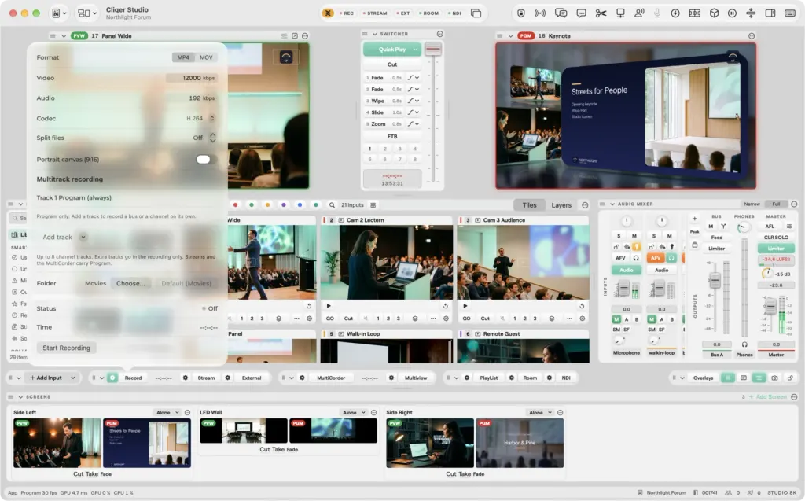
Task: Click the scissors icon in top toolbar
Action: [601, 13]
